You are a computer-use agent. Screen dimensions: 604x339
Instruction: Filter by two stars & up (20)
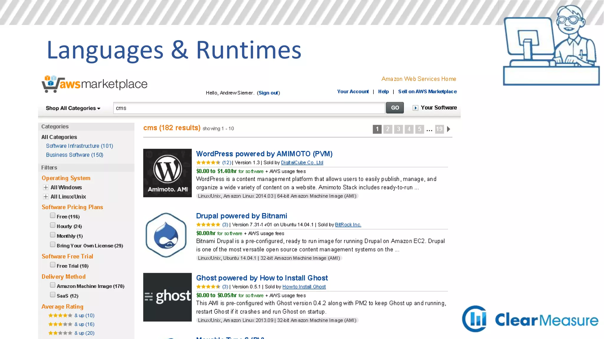[71, 333]
